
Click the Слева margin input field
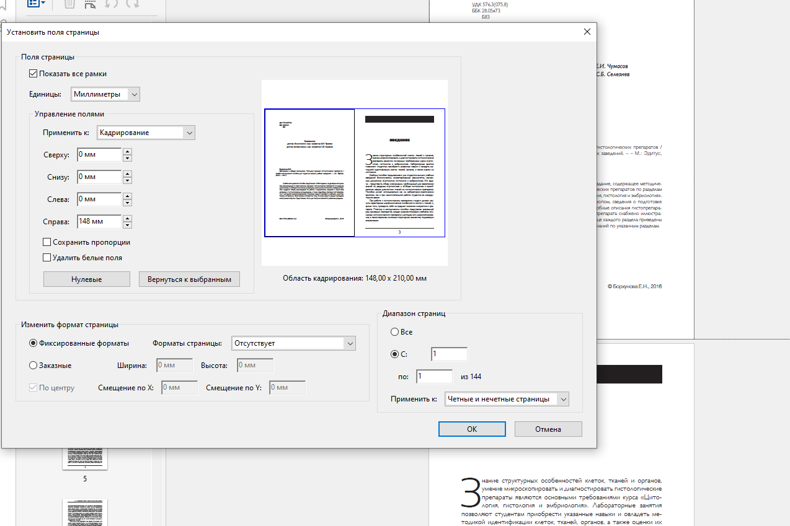coord(99,199)
